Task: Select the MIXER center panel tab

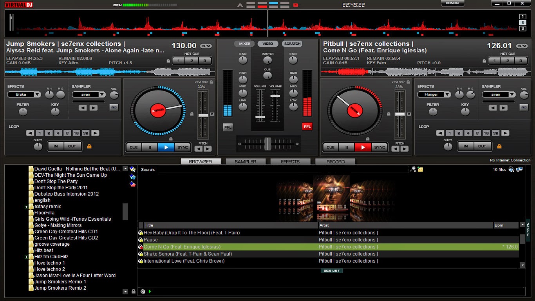Action: point(245,44)
